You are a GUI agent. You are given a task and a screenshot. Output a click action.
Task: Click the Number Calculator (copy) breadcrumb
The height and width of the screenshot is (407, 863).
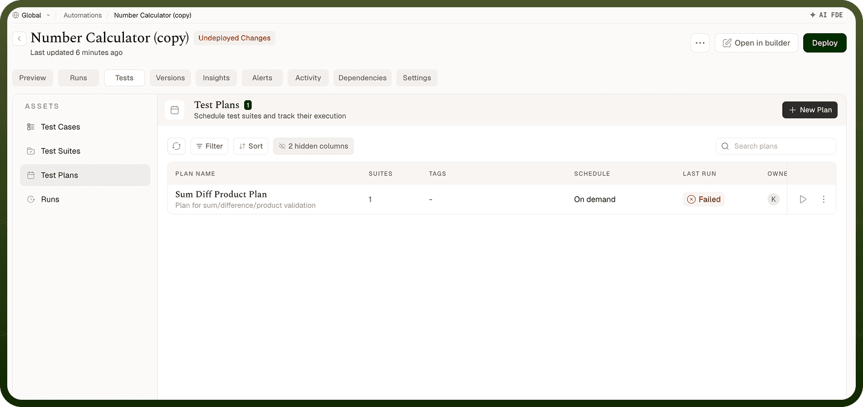[153, 15]
